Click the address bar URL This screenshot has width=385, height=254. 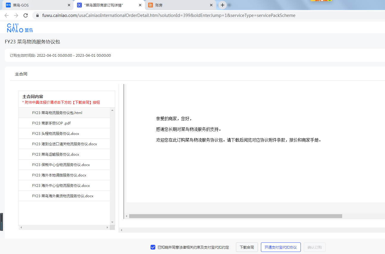pos(169,15)
